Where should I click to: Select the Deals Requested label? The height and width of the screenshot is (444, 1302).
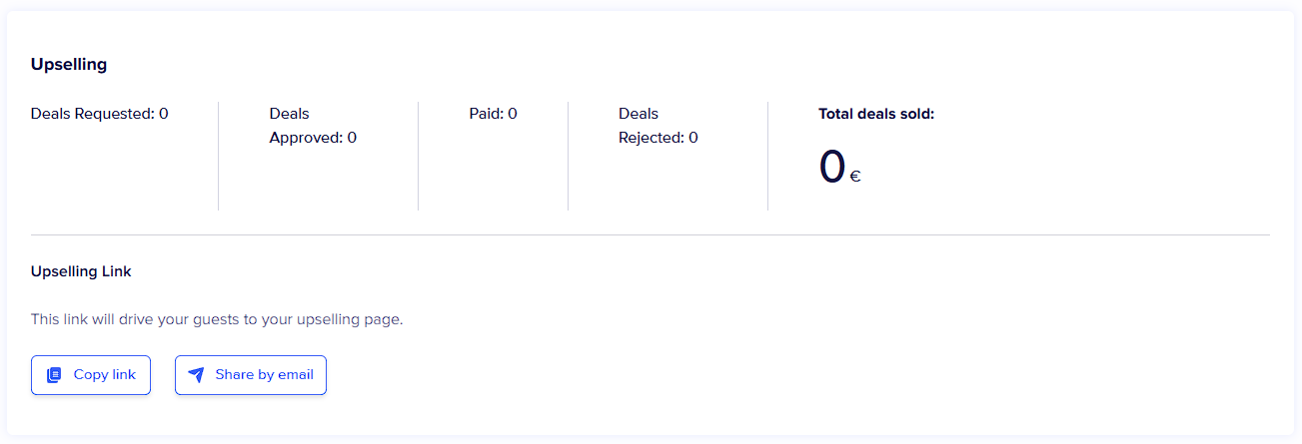pos(93,114)
